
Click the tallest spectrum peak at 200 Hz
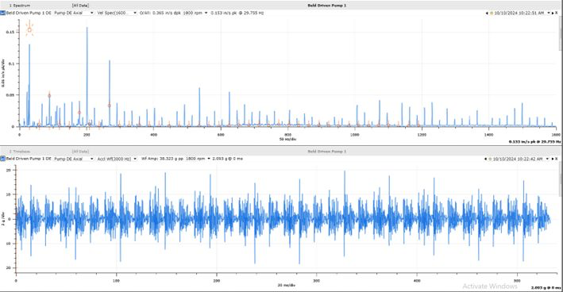87,77
